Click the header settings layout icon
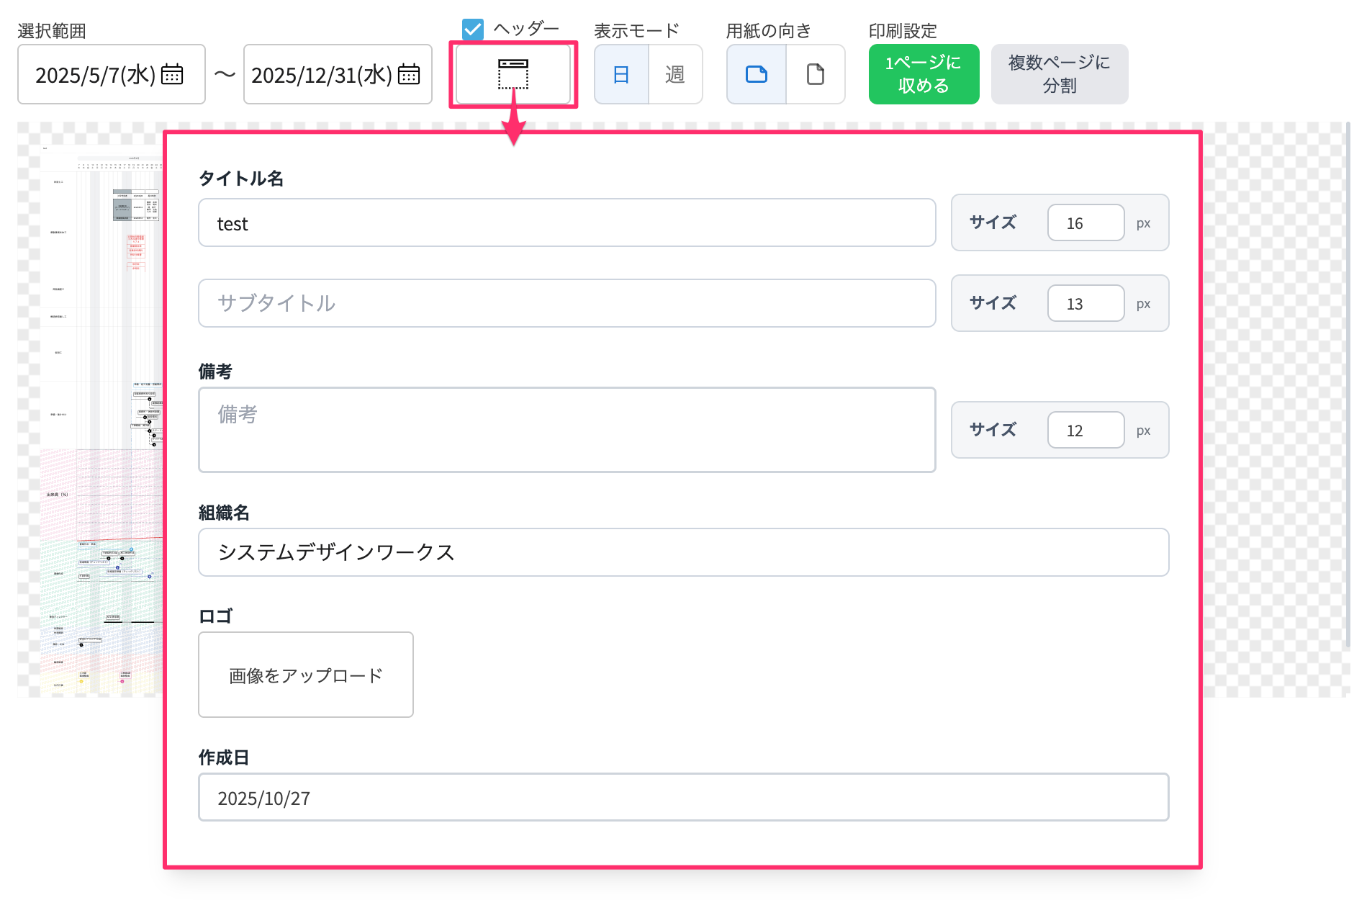 point(513,74)
